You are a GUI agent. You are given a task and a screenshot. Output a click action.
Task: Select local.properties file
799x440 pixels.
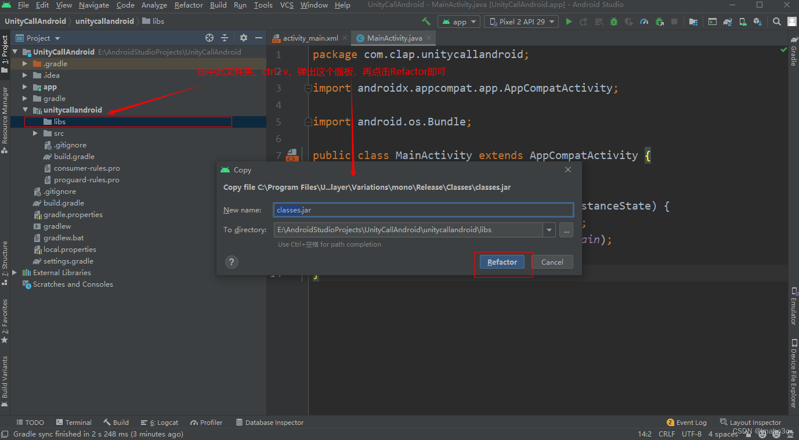tap(64, 250)
